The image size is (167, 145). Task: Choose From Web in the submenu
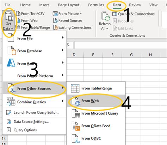(x=96, y=101)
